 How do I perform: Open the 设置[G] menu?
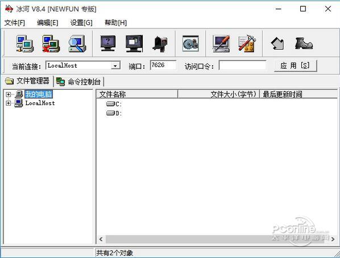point(81,23)
